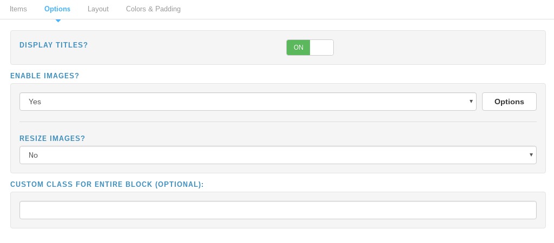Click the Enable Images? heading

tap(44, 76)
